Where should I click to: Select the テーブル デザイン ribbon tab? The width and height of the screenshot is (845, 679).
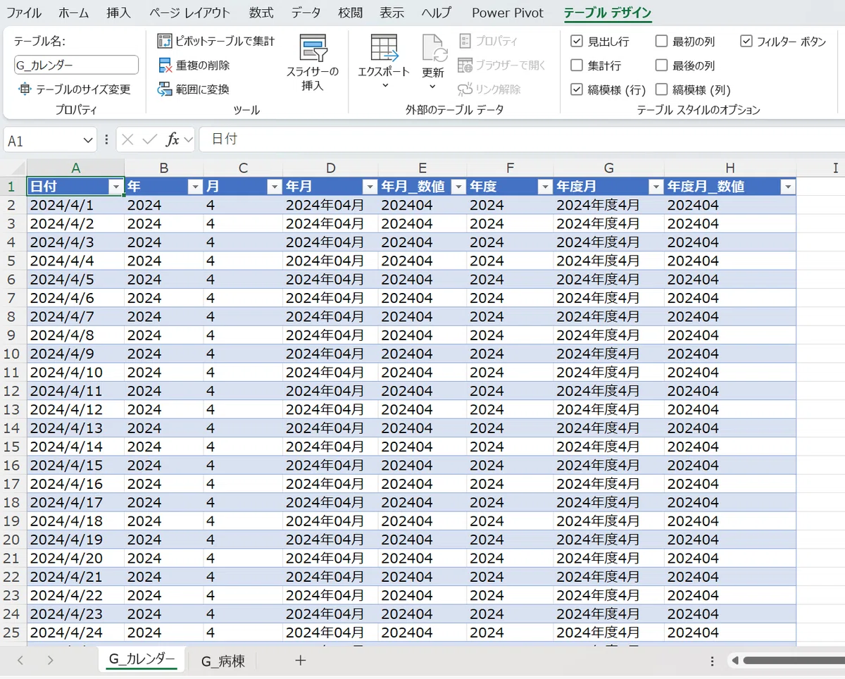click(608, 13)
